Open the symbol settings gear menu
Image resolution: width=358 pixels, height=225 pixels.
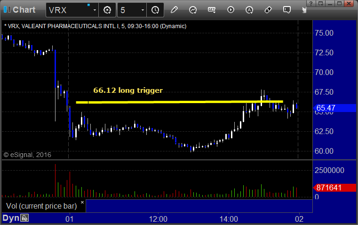pyautogui.click(x=107, y=10)
